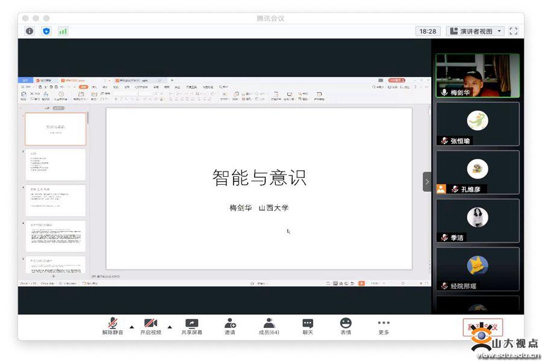
Task: Open 共享屏幕 screen sharing
Action: [192, 327]
